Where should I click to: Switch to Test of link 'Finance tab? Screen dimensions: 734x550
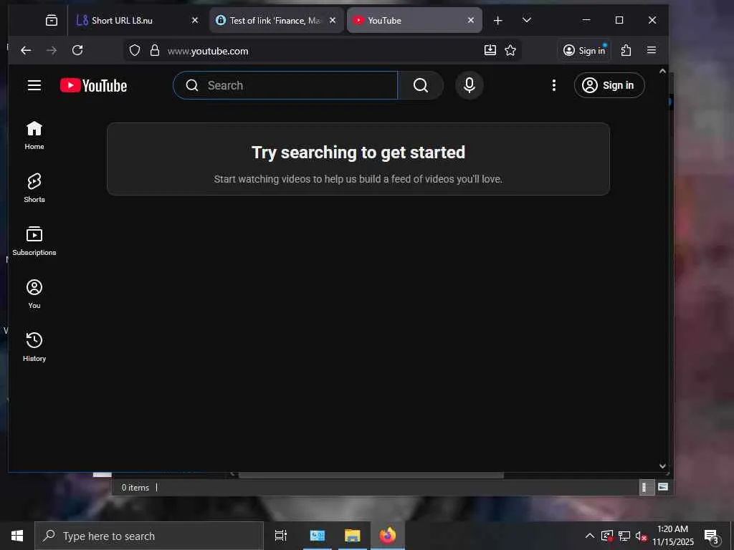click(277, 20)
